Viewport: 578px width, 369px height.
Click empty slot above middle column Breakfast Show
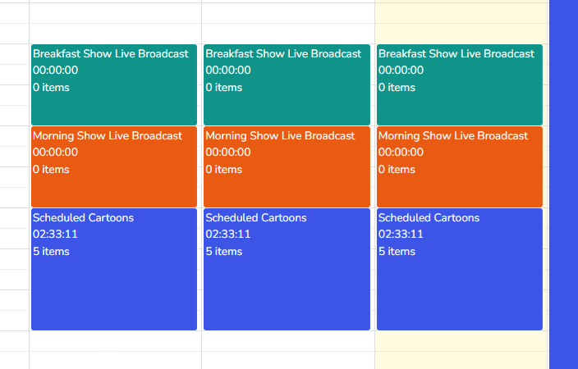288,23
